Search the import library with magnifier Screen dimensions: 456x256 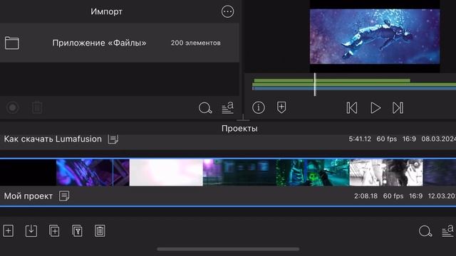pos(205,108)
